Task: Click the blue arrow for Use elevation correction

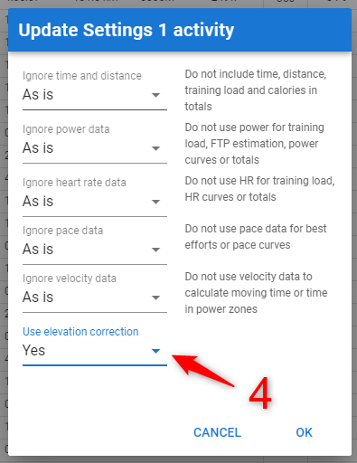Action: coord(155,351)
